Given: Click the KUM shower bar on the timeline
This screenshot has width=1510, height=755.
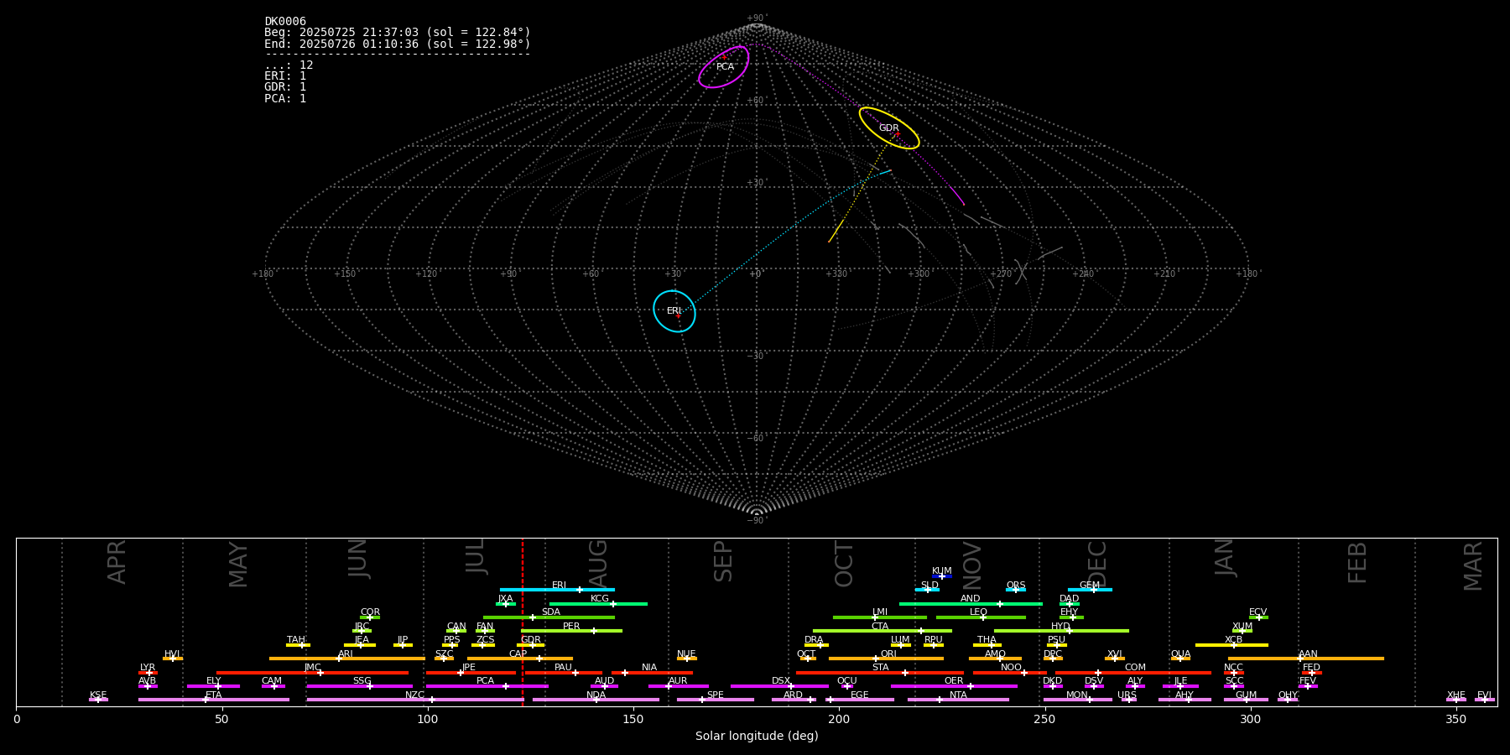Looking at the screenshot, I should [x=942, y=576].
